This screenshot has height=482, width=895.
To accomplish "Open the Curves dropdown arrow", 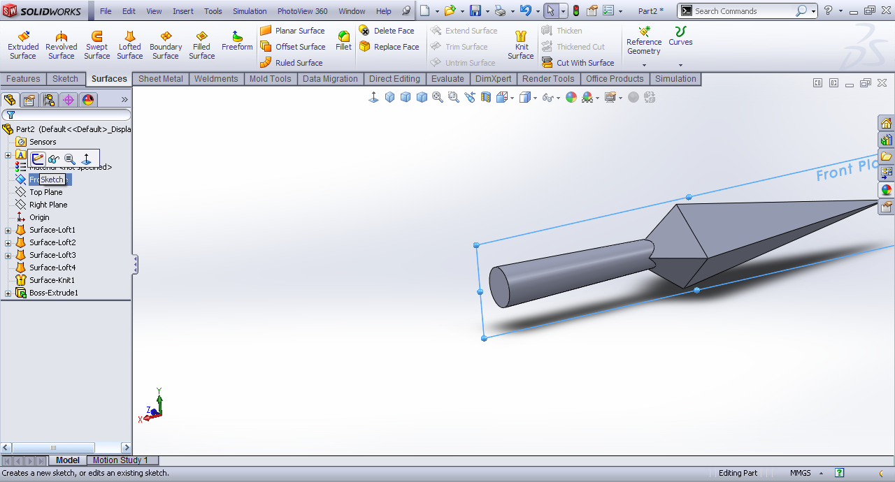I will (680, 65).
